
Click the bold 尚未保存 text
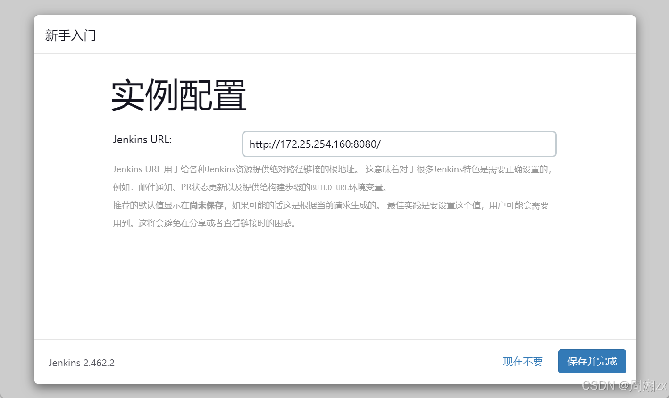pyautogui.click(x=207, y=205)
